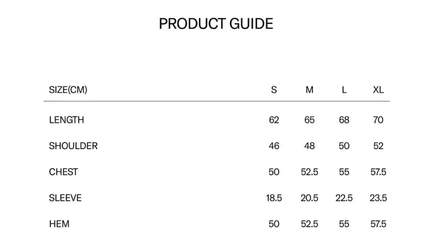Screen dimensions: 433x241
Task: Click chest value 55 for size L
Action: coord(344,172)
